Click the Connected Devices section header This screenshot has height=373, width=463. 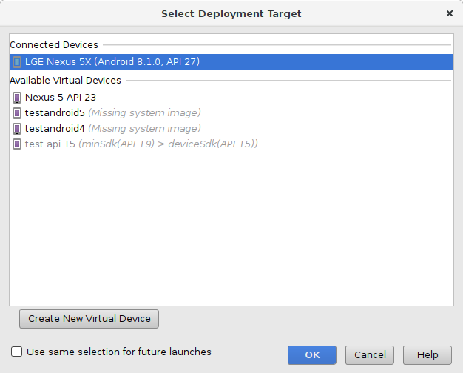pos(54,45)
